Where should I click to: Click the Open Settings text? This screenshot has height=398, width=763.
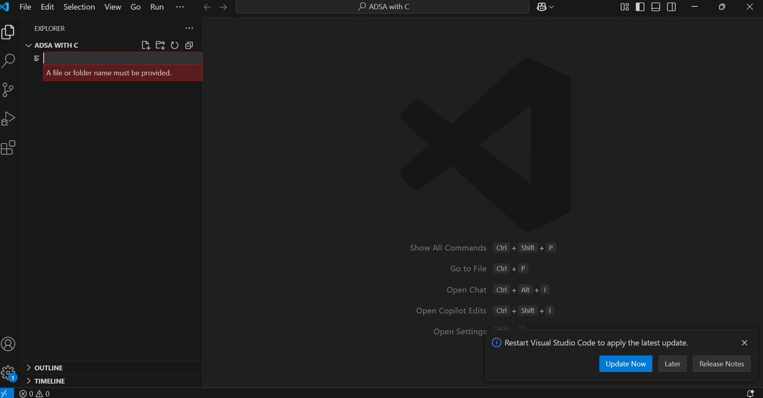[460, 332]
